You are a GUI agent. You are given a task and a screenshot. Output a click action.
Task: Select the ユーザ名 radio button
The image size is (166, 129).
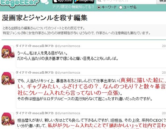point(121,8)
